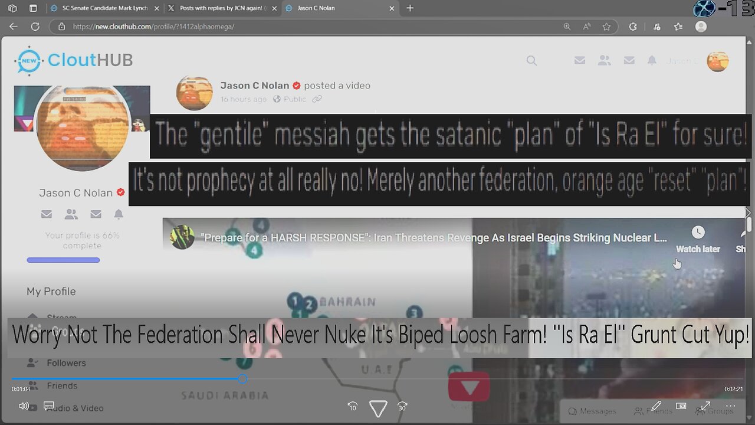This screenshot has width=755, height=425.
Task: Click the bell icon under sidebar profile name
Action: pos(119,214)
